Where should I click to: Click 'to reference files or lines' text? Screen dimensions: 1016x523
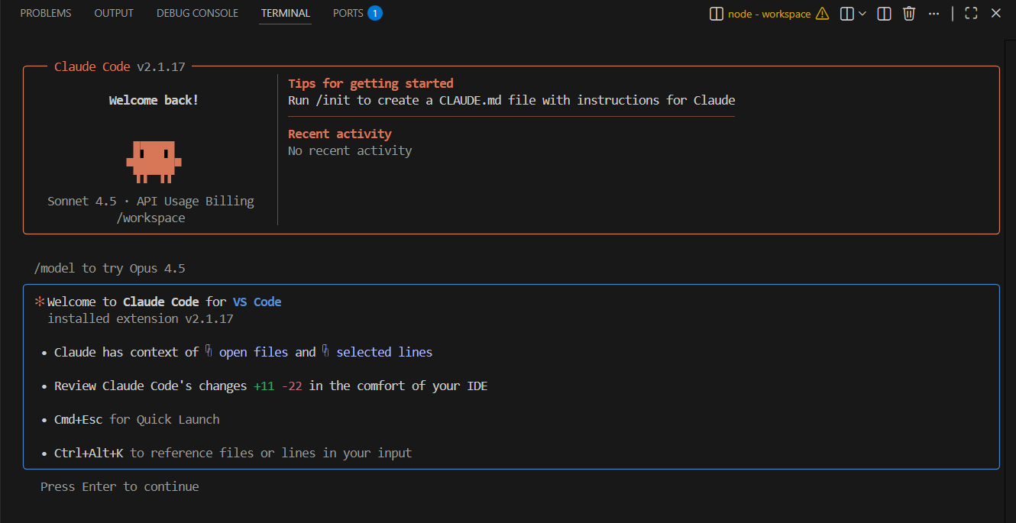pos(223,453)
